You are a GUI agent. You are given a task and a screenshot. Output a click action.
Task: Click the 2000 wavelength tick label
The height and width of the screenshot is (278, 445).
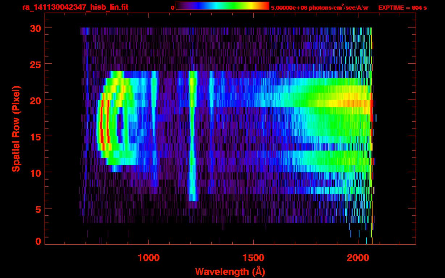tap(358, 257)
